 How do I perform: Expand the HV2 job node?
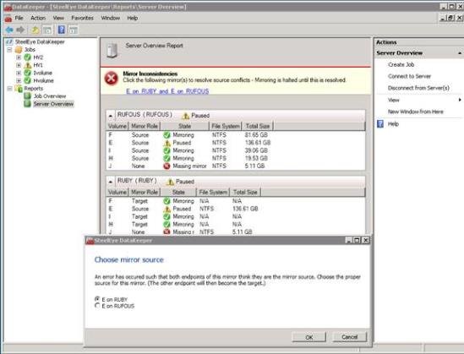[x=19, y=57]
